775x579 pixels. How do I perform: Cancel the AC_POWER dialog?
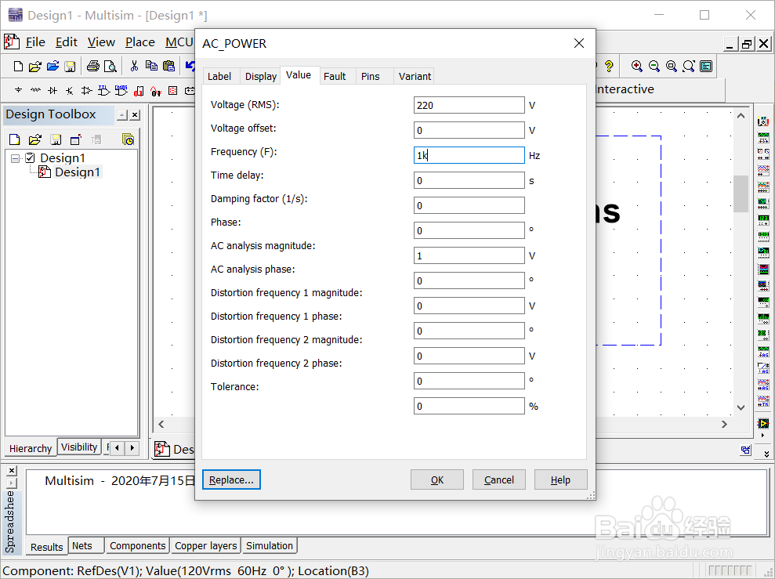tap(498, 479)
